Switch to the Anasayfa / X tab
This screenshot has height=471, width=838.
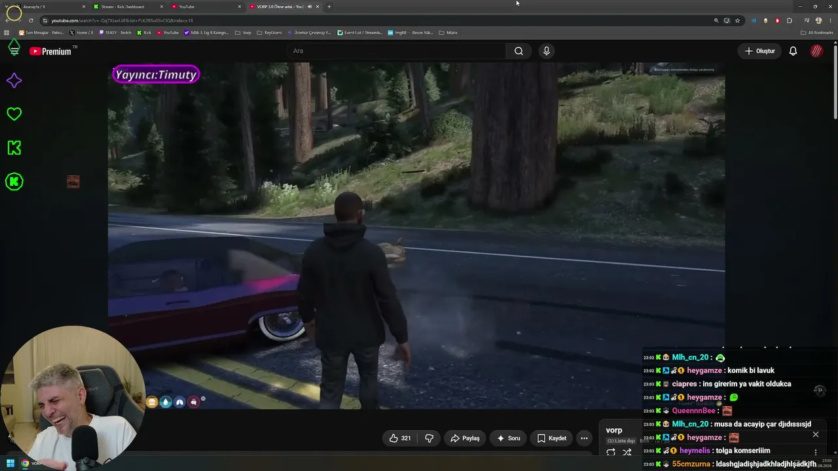click(x=50, y=7)
